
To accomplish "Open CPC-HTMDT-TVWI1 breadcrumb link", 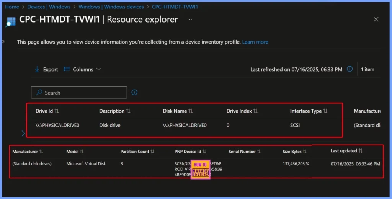I will pos(175,7).
